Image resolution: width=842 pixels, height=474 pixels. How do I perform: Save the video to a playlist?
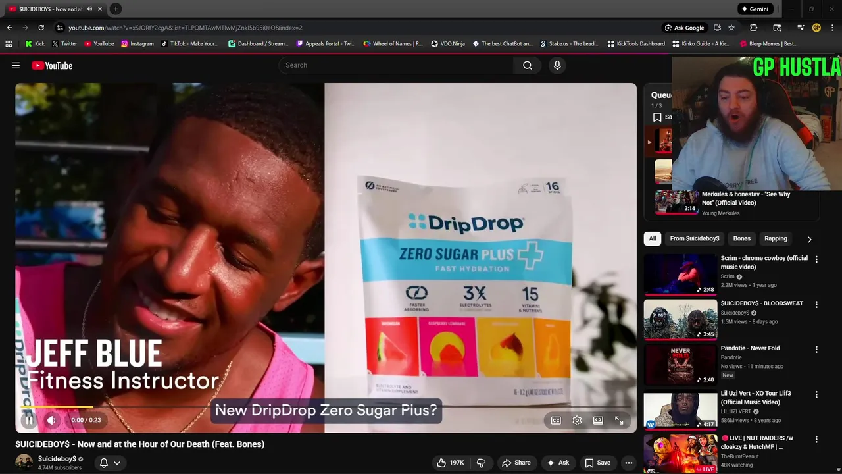(598, 463)
